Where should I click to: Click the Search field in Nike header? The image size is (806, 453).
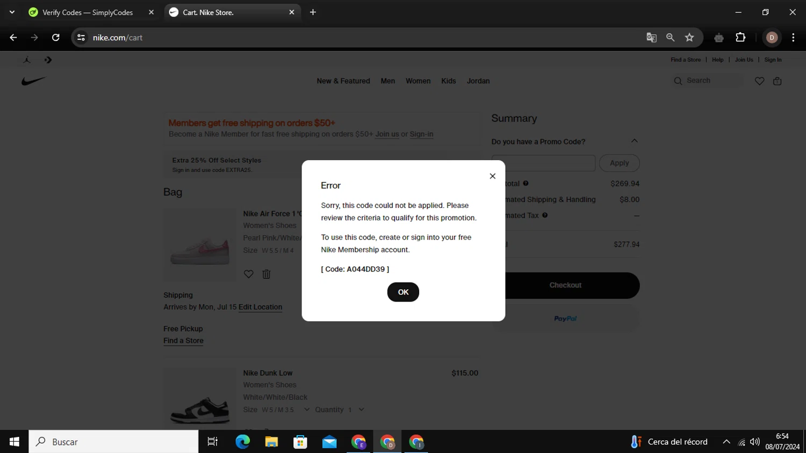[x=707, y=81]
